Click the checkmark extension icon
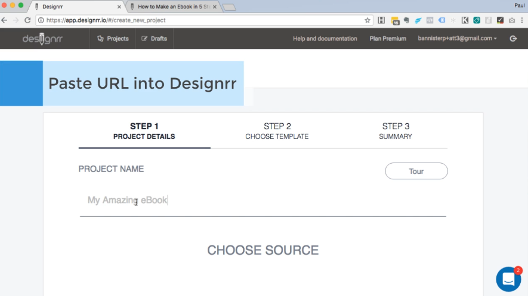Screen dimensions: 528x296 500,20
